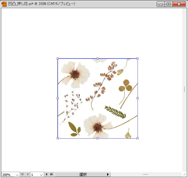This screenshot has width=188, height=178.
Task: Click the green fern leaf in the image
Action: pyautogui.click(x=115, y=112)
